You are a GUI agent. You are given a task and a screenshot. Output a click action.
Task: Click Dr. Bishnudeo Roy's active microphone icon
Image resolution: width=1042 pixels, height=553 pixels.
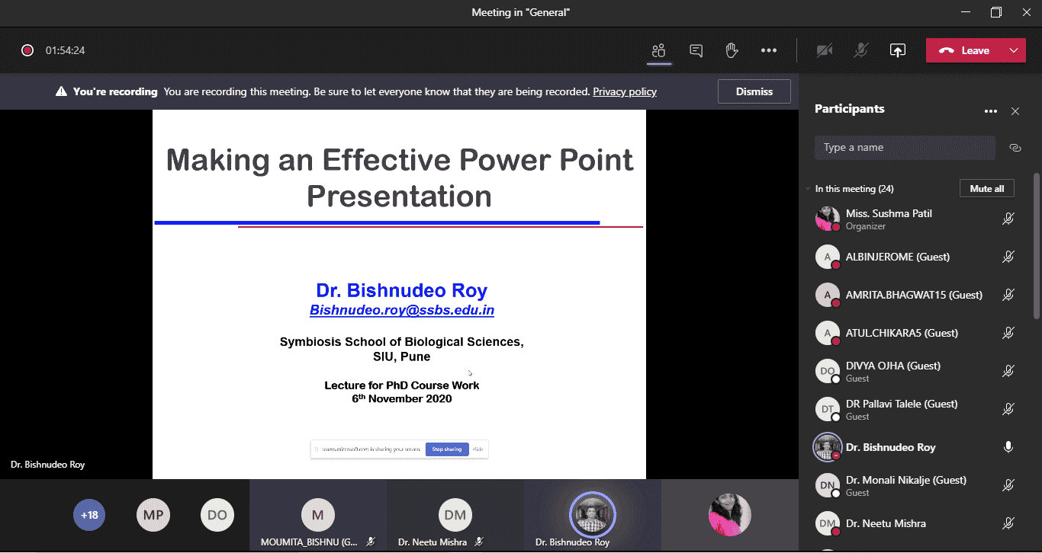tap(1008, 448)
